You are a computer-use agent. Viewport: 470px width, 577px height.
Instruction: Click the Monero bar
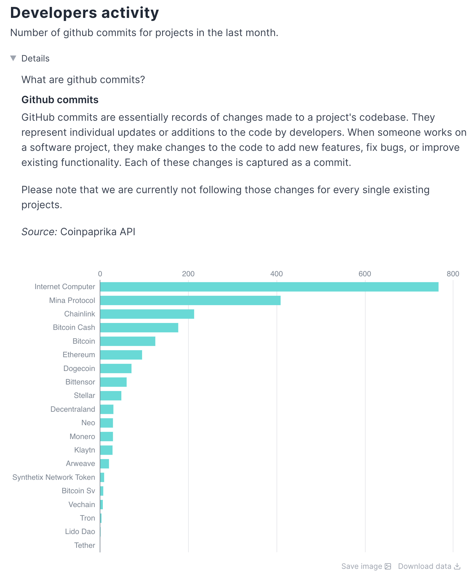106,436
